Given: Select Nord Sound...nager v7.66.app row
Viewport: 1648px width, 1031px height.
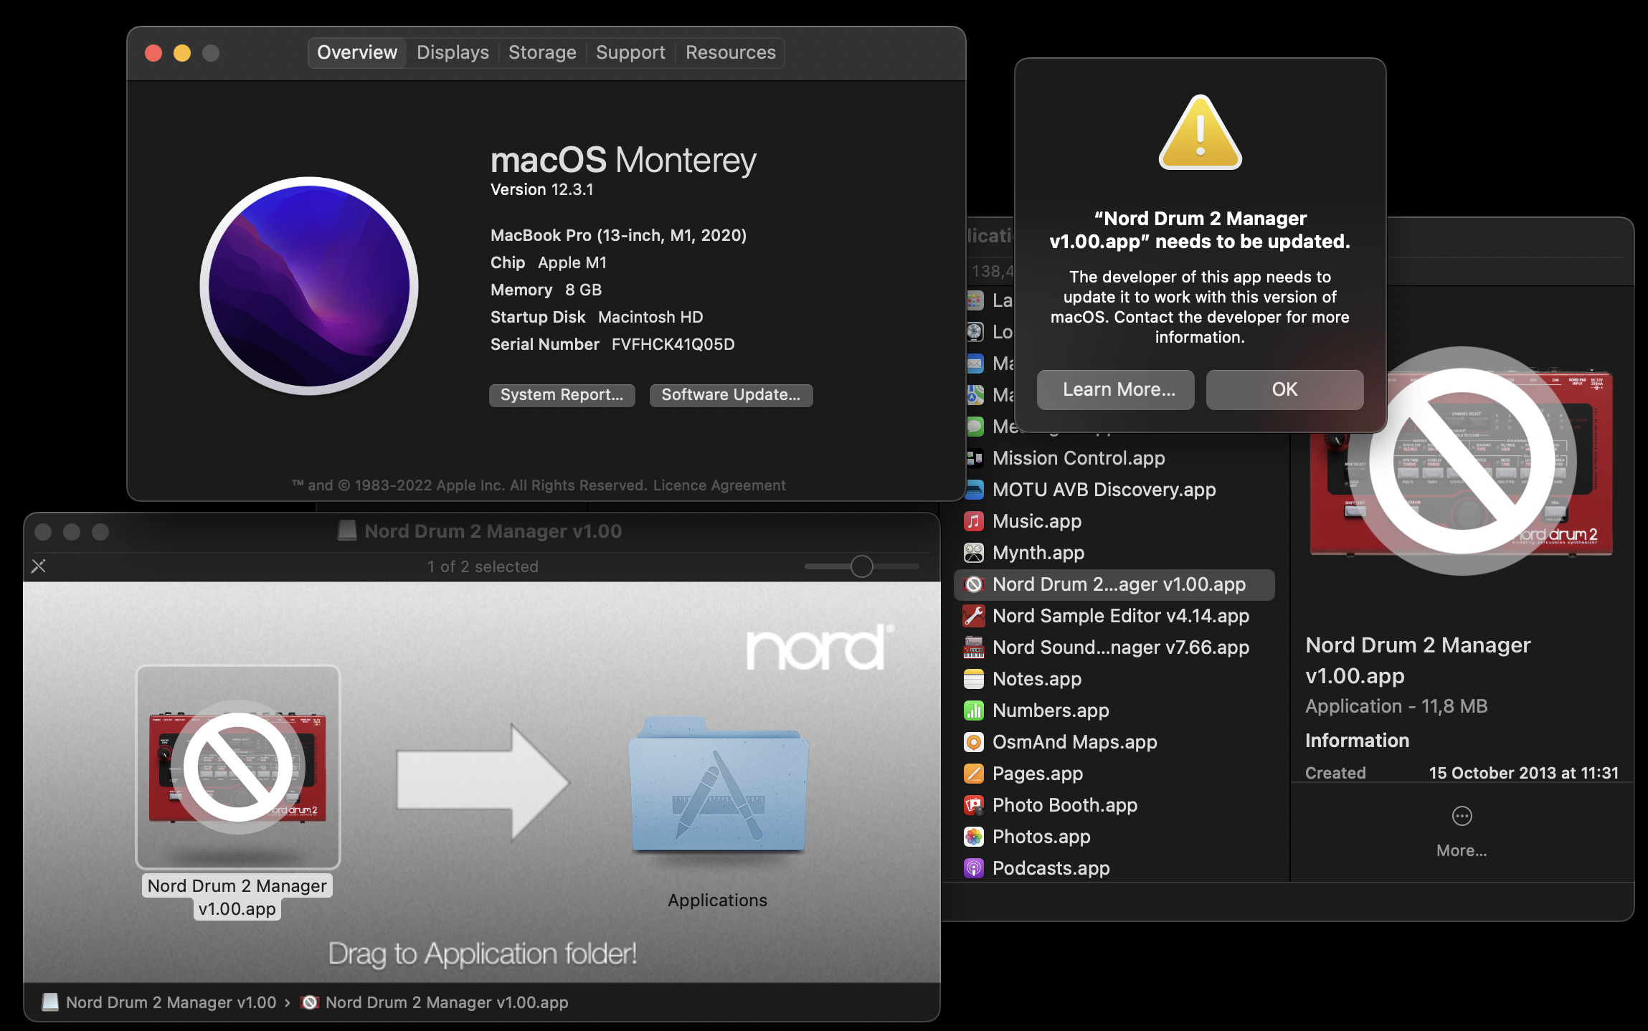Looking at the screenshot, I should 1114,647.
